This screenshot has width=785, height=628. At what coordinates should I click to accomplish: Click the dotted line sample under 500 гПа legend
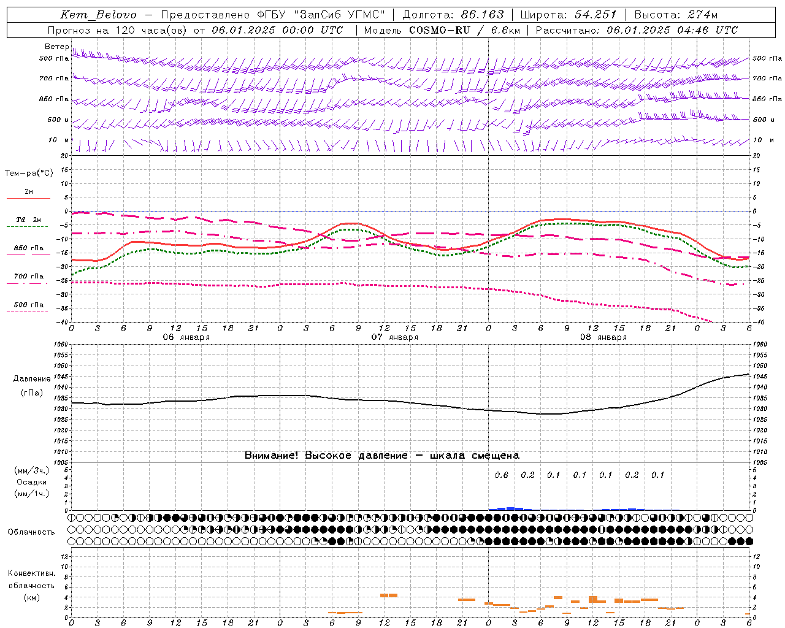[x=28, y=312]
